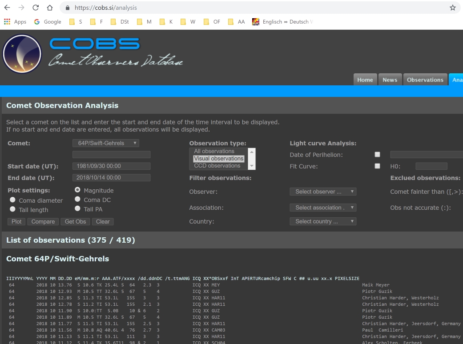Reload the page with refresh icon
The width and height of the screenshot is (463, 344).
(36, 8)
